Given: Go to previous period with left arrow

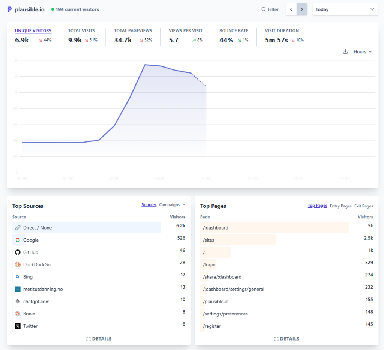Looking at the screenshot, I should (291, 9).
